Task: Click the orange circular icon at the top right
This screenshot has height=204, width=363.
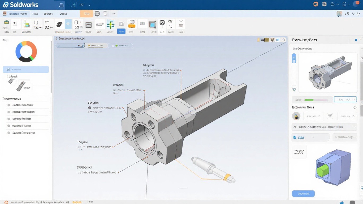Action: (x=316, y=4)
